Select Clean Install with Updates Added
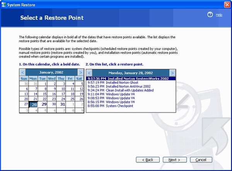This screenshot has height=171, width=232. point(131,90)
